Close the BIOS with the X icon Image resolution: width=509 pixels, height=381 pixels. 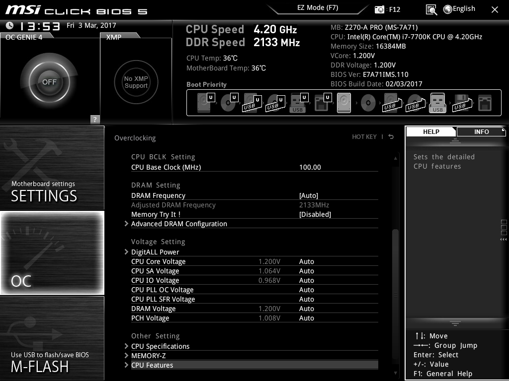495,10
